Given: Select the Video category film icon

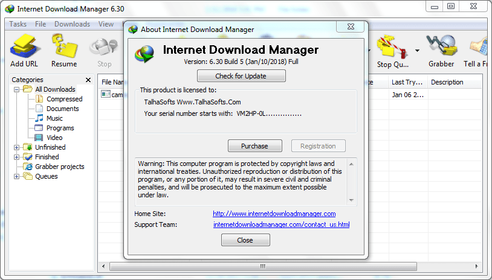Looking at the screenshot, I should tap(39, 138).
